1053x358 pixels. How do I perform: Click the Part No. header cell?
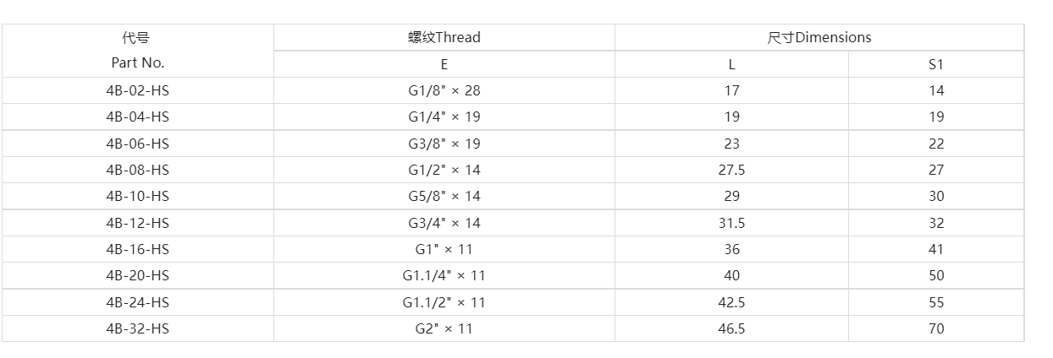pyautogui.click(x=138, y=62)
